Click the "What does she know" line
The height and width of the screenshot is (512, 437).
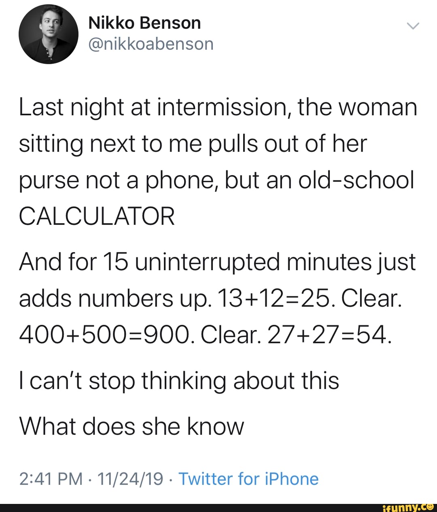point(132,426)
